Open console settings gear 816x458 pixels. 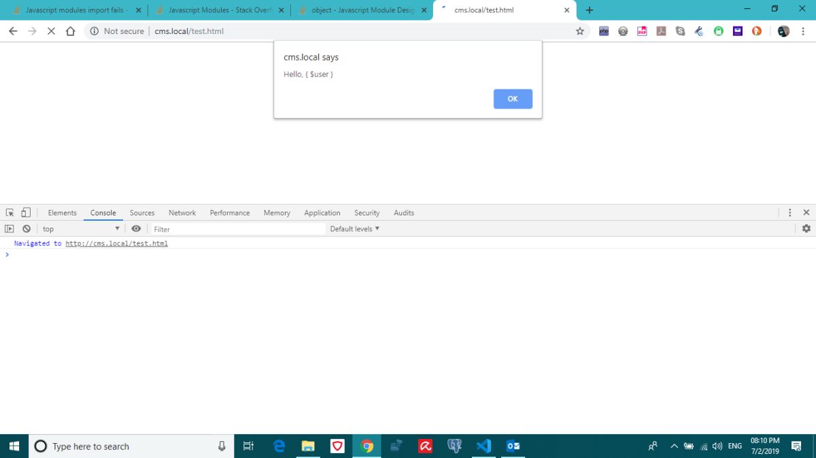[806, 229]
